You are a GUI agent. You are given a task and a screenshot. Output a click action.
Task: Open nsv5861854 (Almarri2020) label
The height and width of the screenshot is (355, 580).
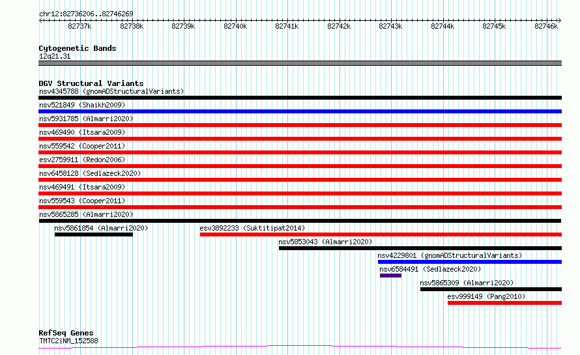tap(101, 228)
